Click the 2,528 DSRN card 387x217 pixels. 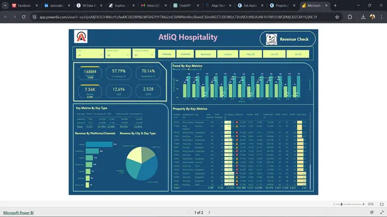[148, 91]
